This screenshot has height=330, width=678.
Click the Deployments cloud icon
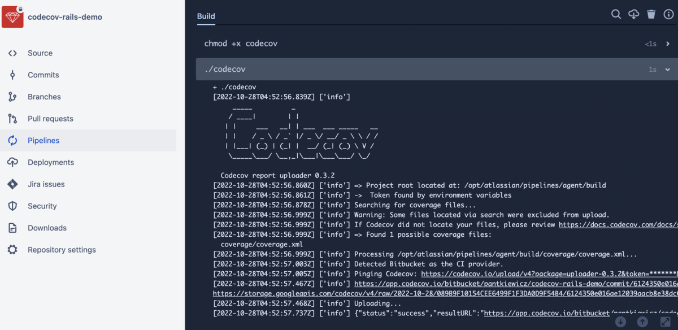point(12,162)
